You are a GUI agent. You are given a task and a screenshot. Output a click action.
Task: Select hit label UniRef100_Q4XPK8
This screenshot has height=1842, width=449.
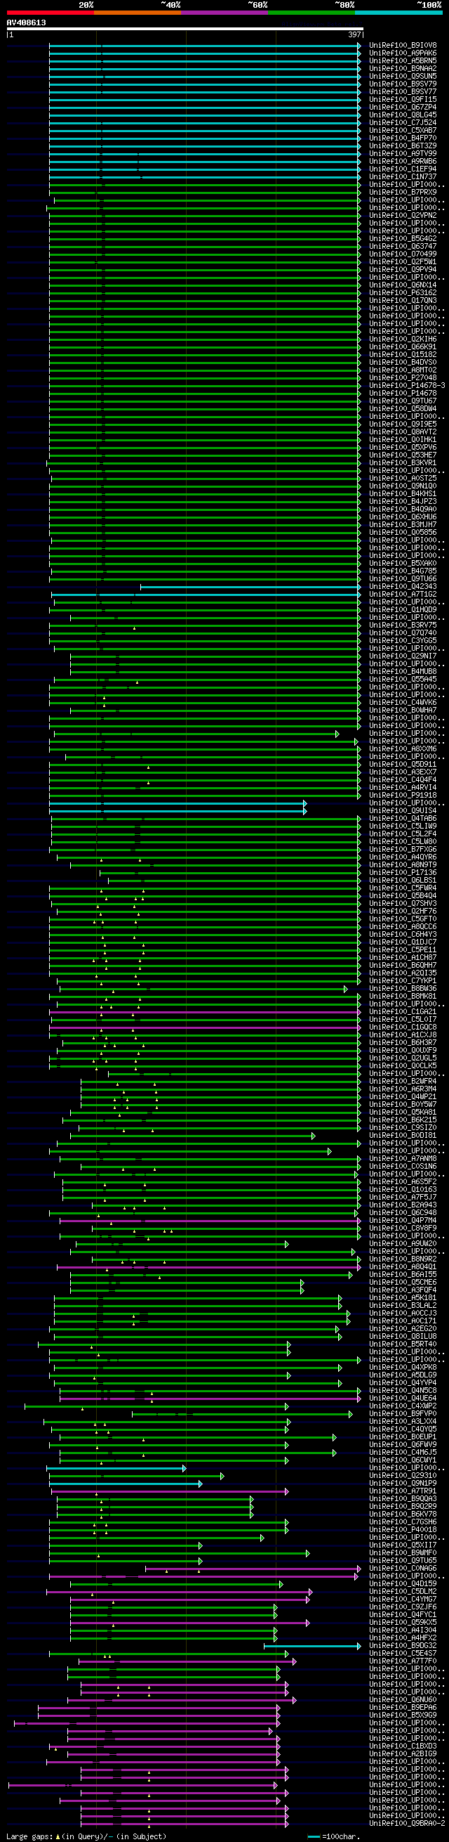click(x=403, y=1367)
